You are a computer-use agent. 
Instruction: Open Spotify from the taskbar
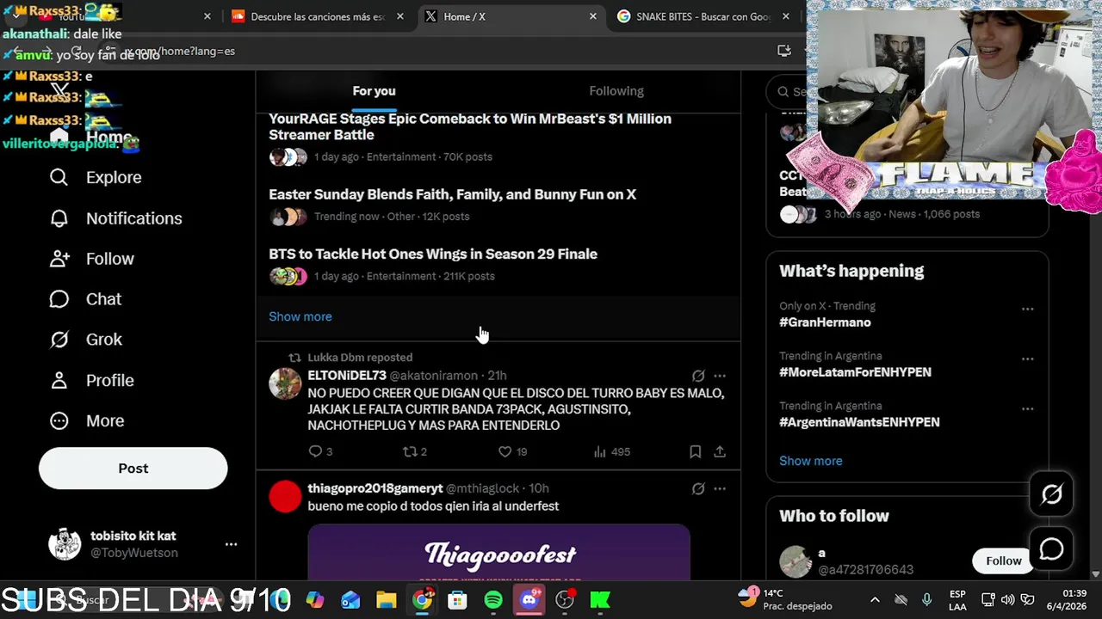coord(493,600)
